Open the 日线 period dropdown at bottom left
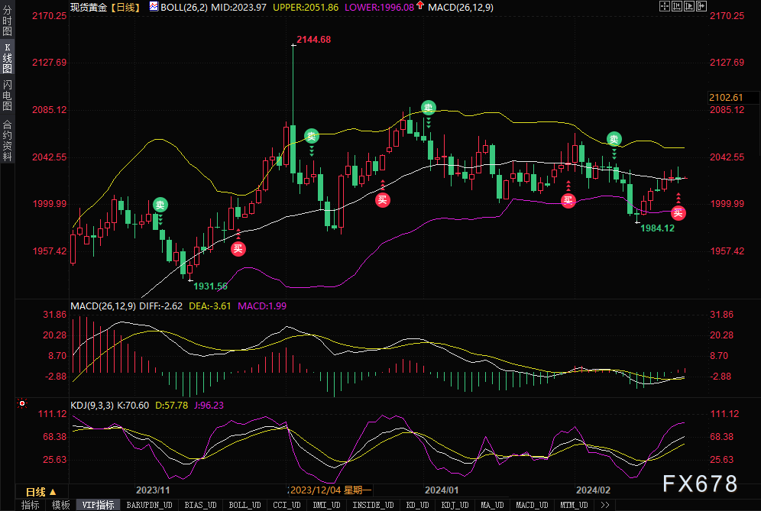The image size is (761, 511). coord(40,491)
